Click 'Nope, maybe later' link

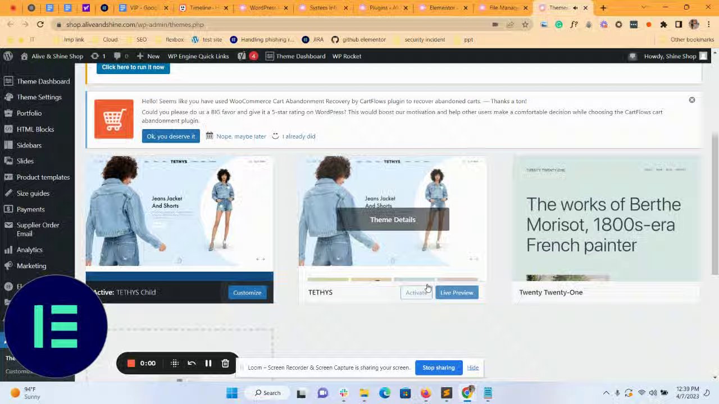coord(241,136)
